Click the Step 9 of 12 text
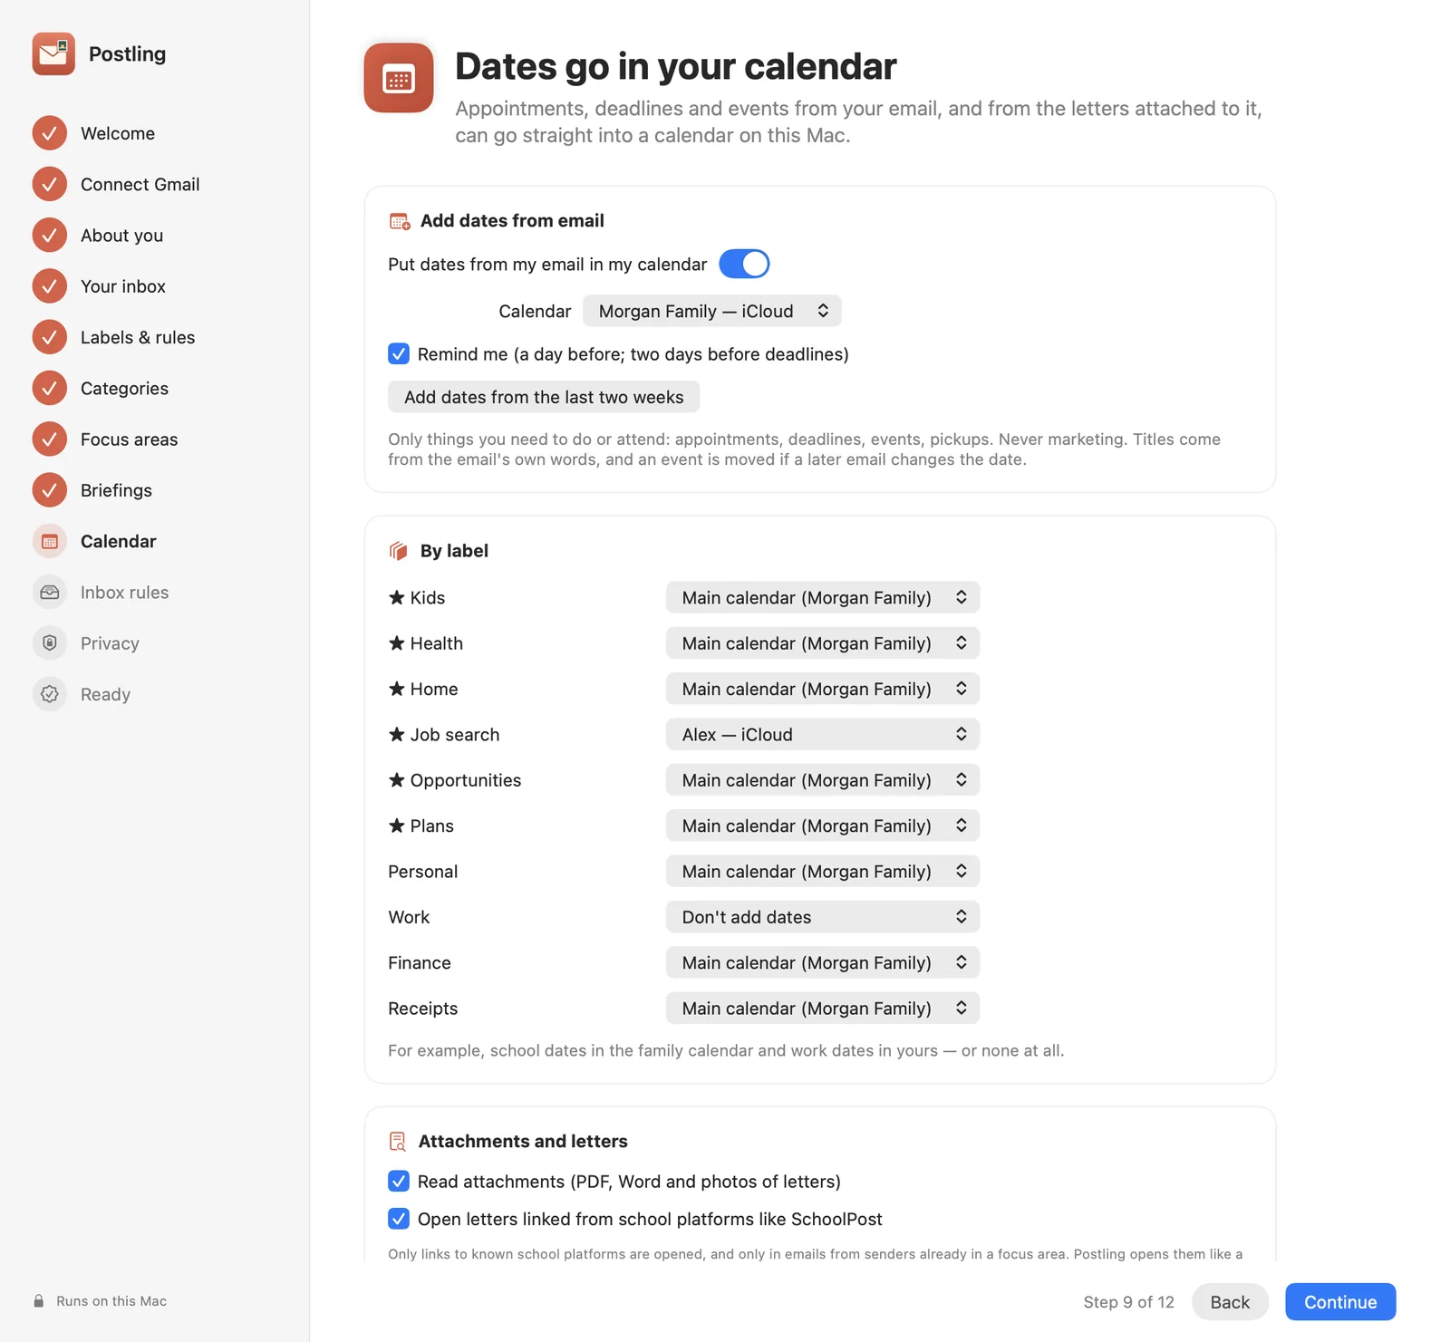Viewport: 1450px width, 1342px height. coord(1128,1302)
